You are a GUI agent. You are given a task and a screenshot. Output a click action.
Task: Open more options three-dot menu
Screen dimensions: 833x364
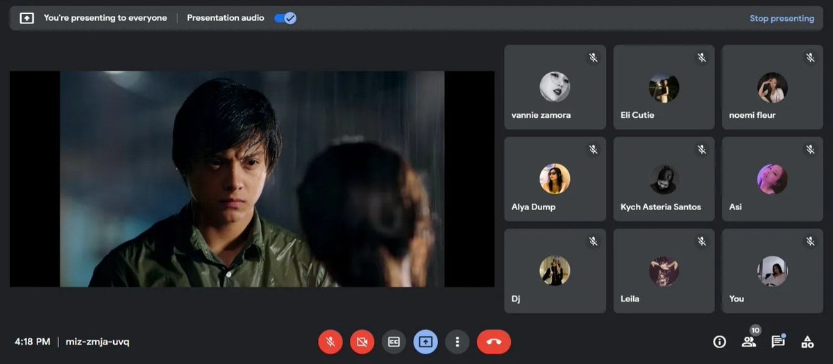coord(457,342)
